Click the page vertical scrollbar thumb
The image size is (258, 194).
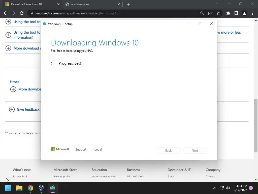pyautogui.click(x=256, y=125)
